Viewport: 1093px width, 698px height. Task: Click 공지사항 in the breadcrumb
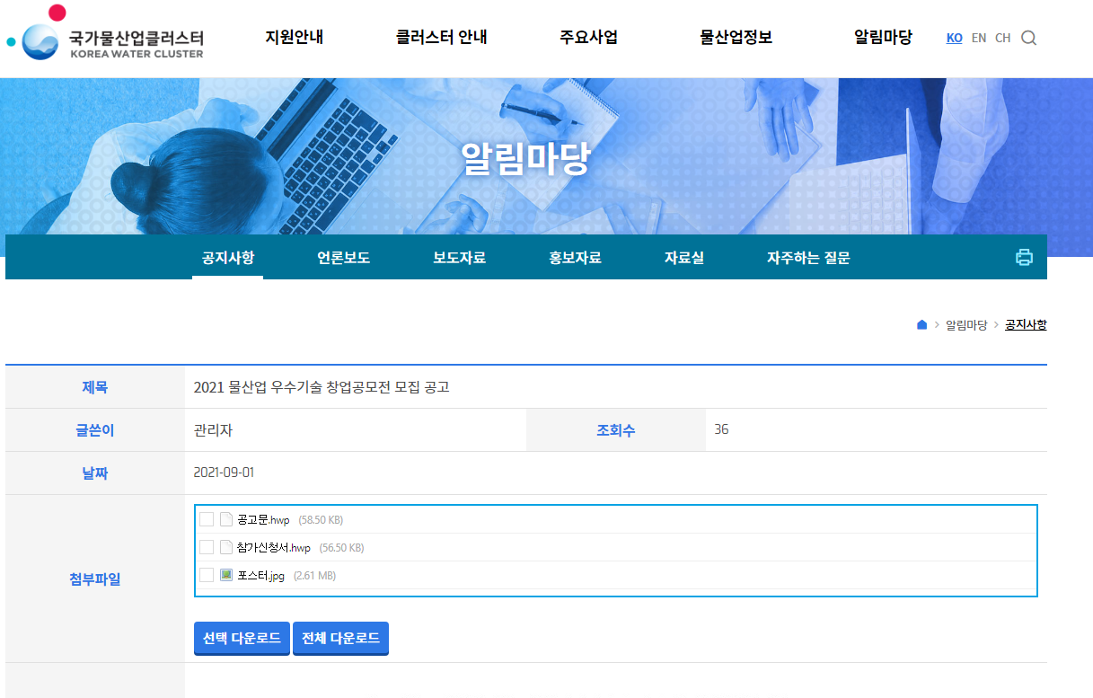[1026, 325]
